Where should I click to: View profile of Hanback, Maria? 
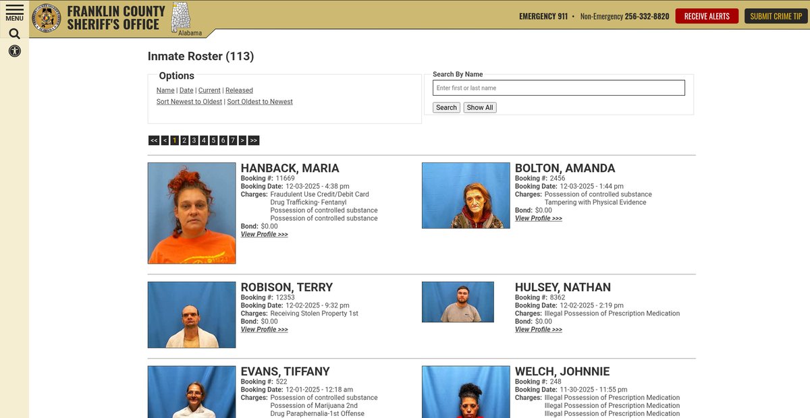[265, 235]
